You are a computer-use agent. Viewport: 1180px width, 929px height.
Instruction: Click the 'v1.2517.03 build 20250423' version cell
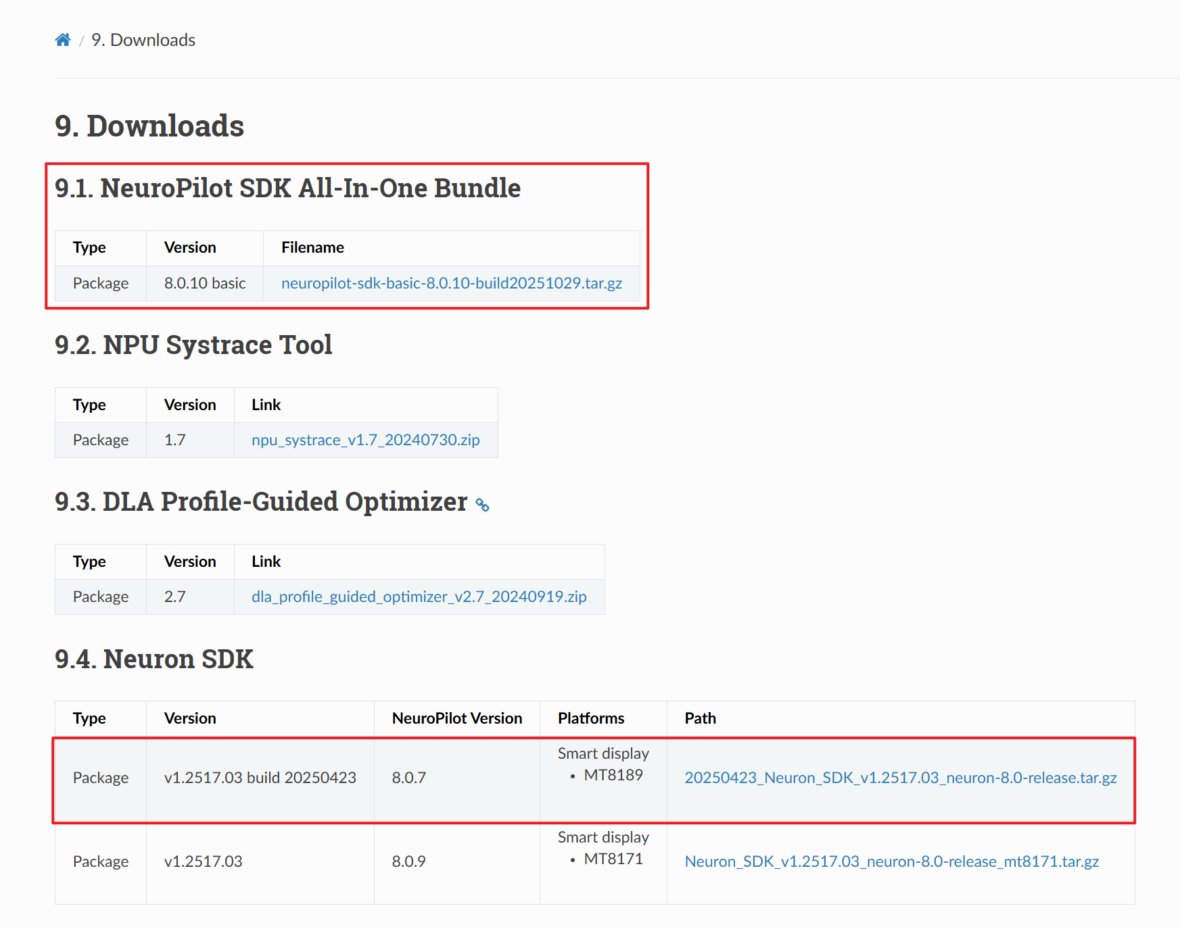pyautogui.click(x=260, y=778)
